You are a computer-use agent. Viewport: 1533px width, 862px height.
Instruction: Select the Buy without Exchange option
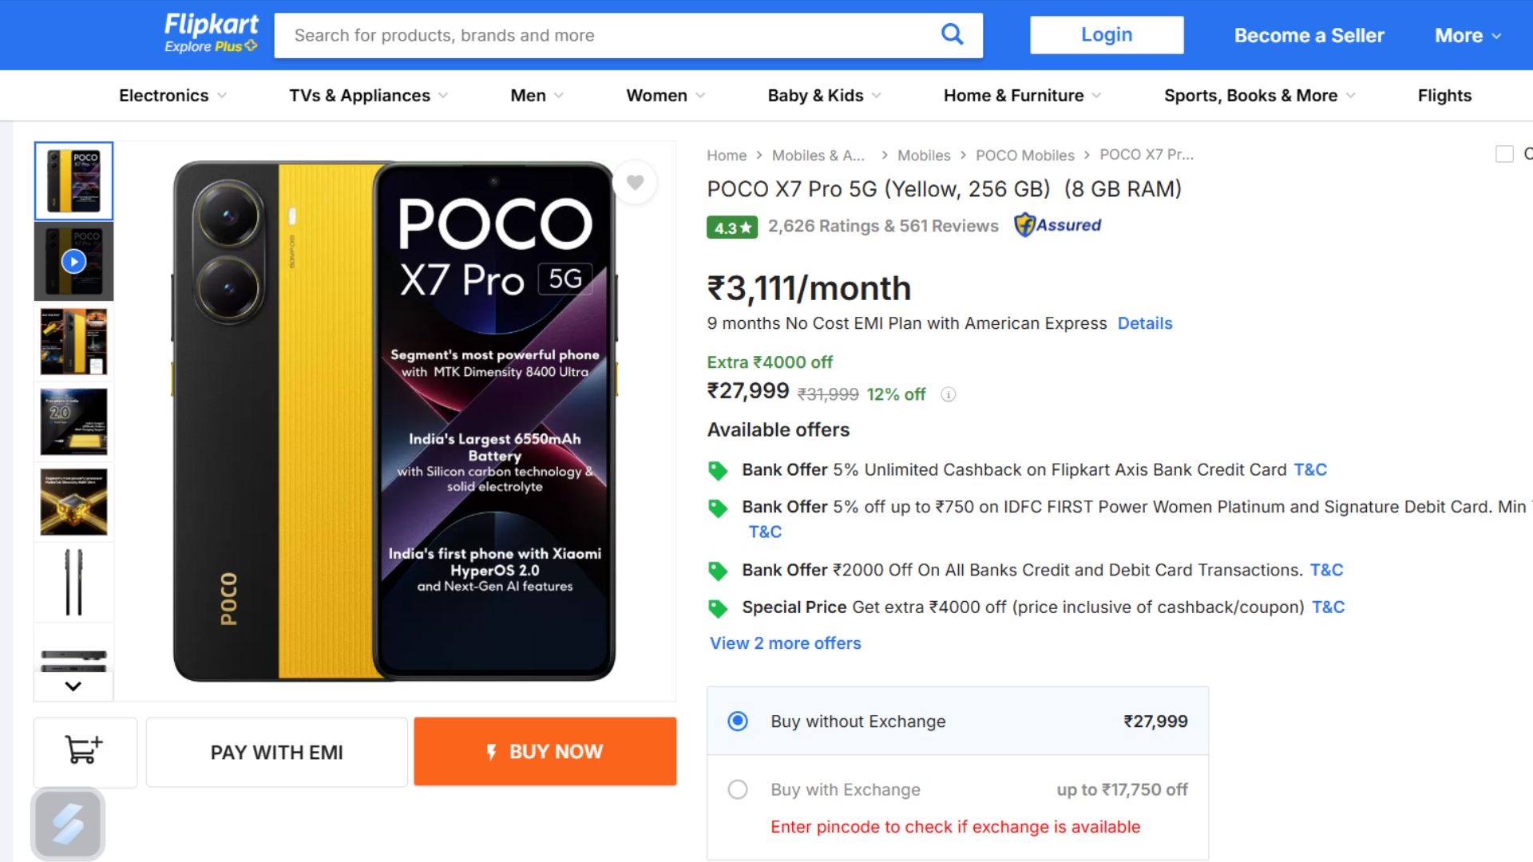739,721
